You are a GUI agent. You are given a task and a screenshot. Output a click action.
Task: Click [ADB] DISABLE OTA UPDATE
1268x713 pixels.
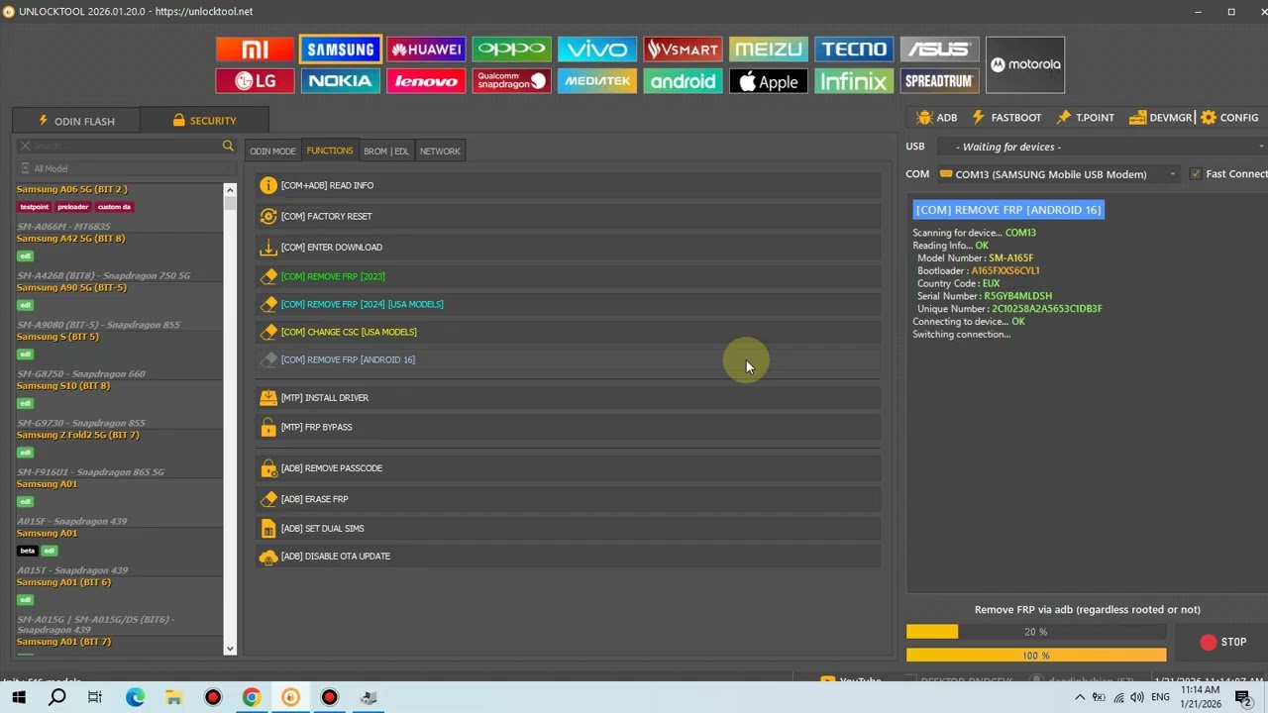pyautogui.click(x=568, y=556)
